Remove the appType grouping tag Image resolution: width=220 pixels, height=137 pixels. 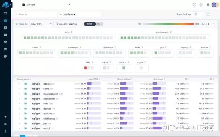74,14
